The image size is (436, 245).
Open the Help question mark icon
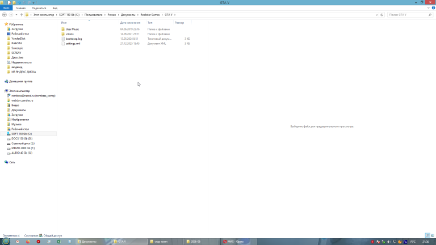point(433,8)
